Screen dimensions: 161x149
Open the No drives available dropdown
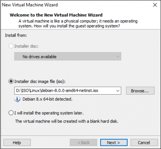pyautogui.click(x=68, y=56)
